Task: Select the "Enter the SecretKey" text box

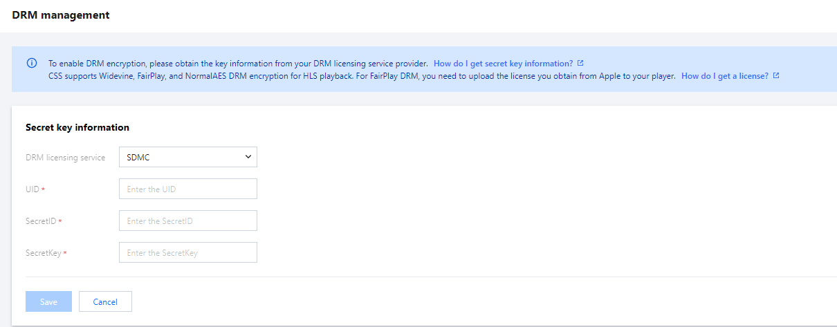Action: coord(187,252)
